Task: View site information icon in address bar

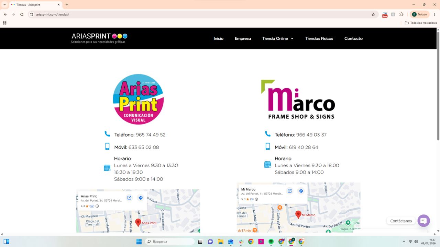Action: [x=32, y=14]
